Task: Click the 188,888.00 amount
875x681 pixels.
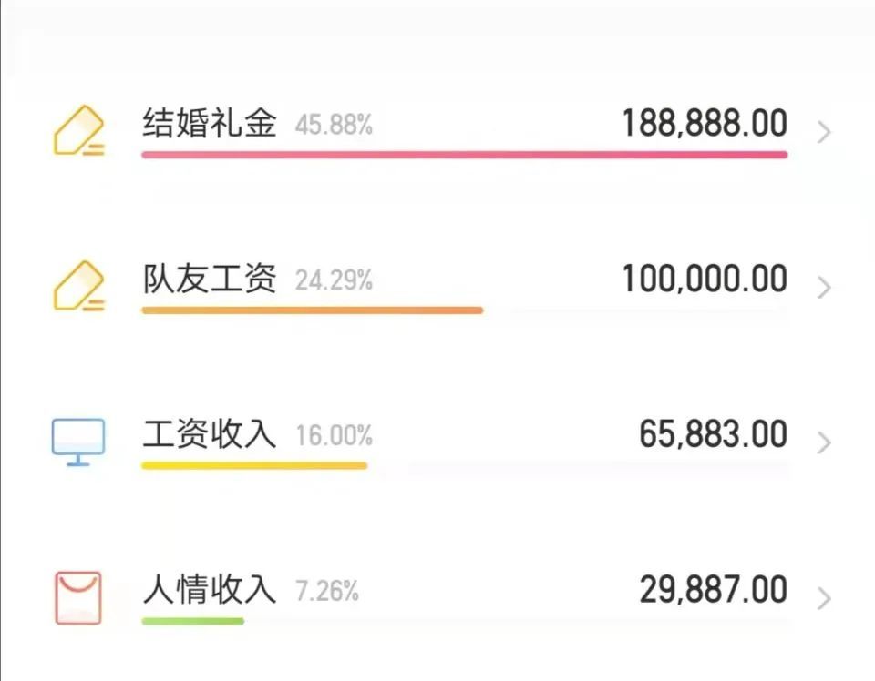Action: tap(705, 124)
